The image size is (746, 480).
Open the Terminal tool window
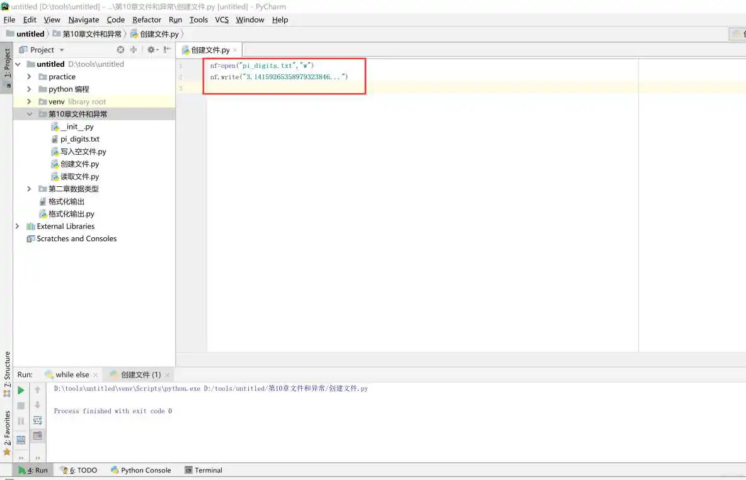coord(203,470)
